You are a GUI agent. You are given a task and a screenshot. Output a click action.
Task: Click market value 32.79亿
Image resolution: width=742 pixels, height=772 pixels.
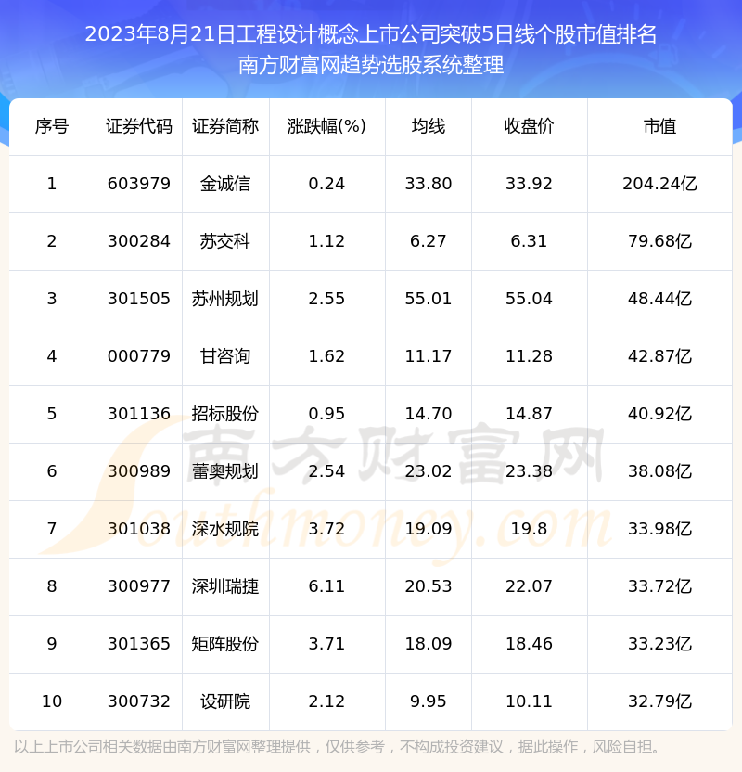(659, 701)
